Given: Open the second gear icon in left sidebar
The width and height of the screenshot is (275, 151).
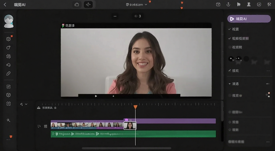Looking at the screenshot, I should tap(8, 56).
